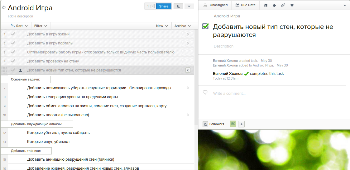The height and width of the screenshot is (170, 350).
Task: Grab the drag handle of selected task
Action: tap(4, 70)
